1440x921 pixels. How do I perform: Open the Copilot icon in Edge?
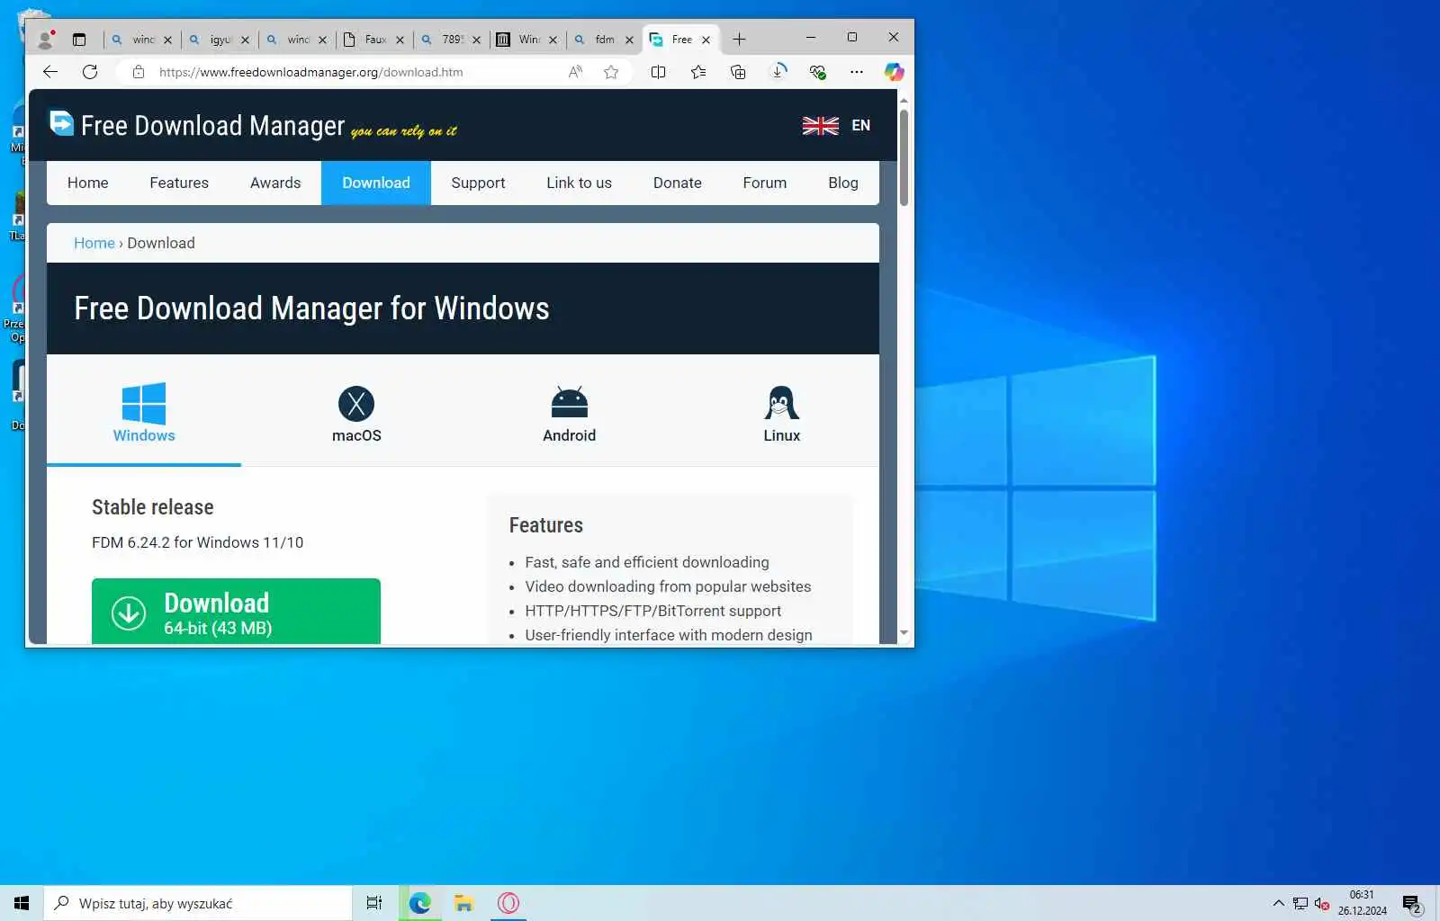click(x=894, y=72)
